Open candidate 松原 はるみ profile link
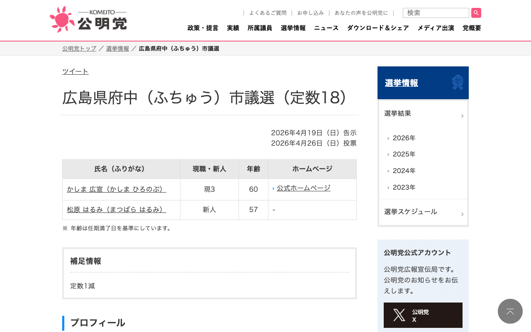 click(x=117, y=210)
